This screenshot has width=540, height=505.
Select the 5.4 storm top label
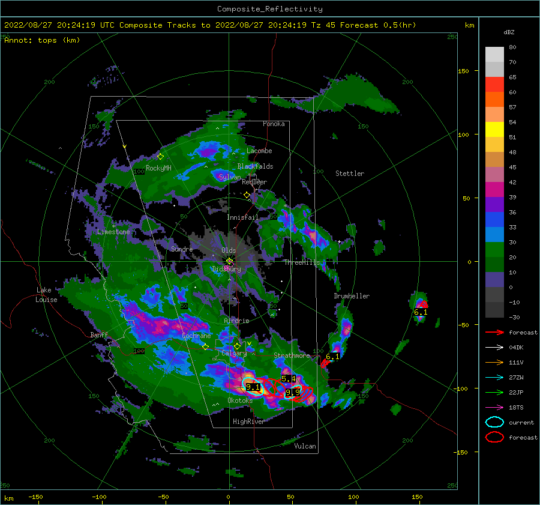[289, 379]
